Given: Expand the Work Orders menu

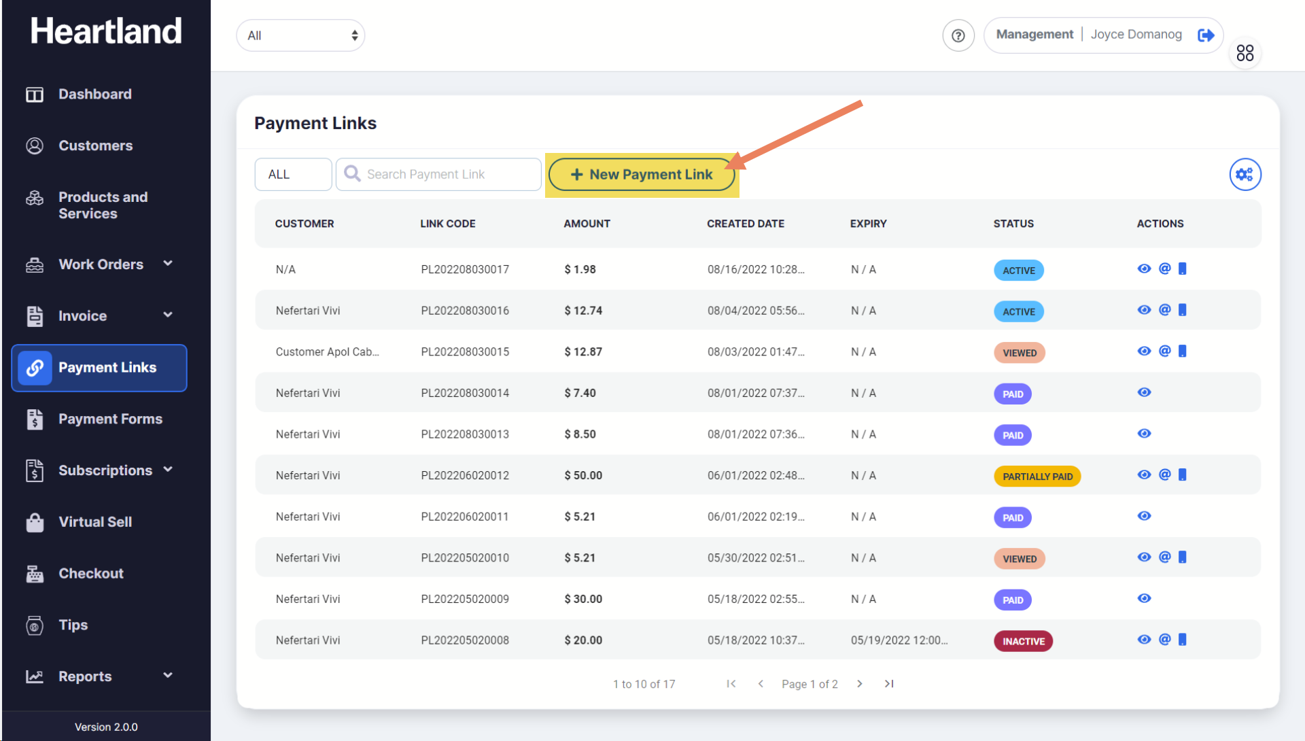Looking at the screenshot, I should (101, 264).
